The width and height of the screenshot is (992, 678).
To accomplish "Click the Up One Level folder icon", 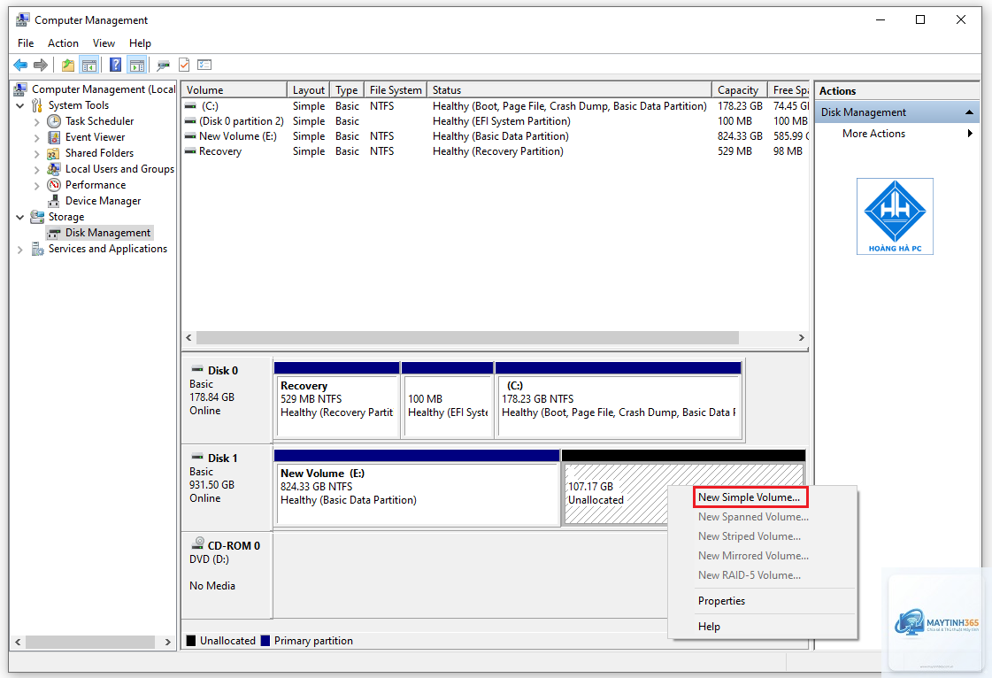I will click(x=67, y=65).
